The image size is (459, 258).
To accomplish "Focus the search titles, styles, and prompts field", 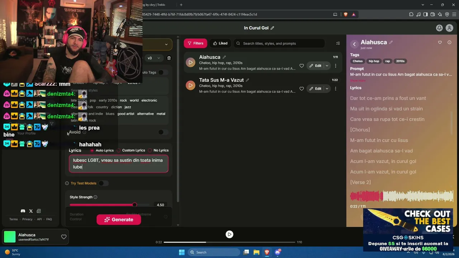I will pos(279,43).
